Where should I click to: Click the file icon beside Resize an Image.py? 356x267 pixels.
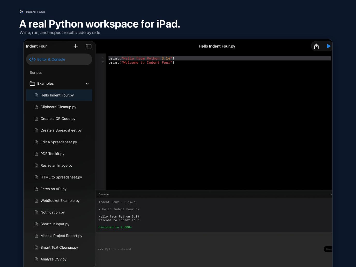36,165
